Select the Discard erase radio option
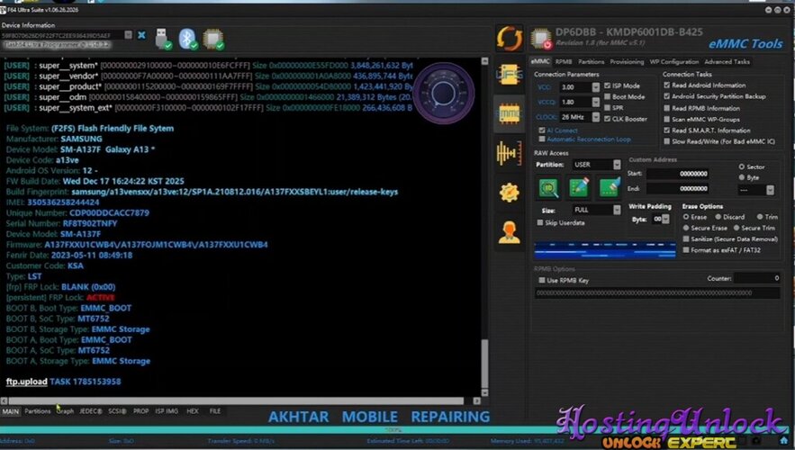The width and height of the screenshot is (795, 450). pos(718,217)
